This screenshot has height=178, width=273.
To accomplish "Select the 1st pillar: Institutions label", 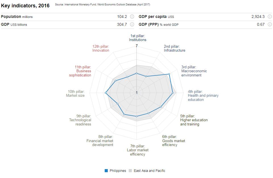I will (138, 38).
